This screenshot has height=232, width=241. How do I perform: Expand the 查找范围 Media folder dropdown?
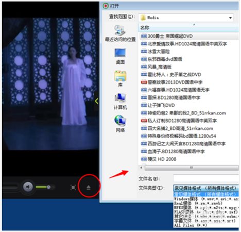(230, 18)
